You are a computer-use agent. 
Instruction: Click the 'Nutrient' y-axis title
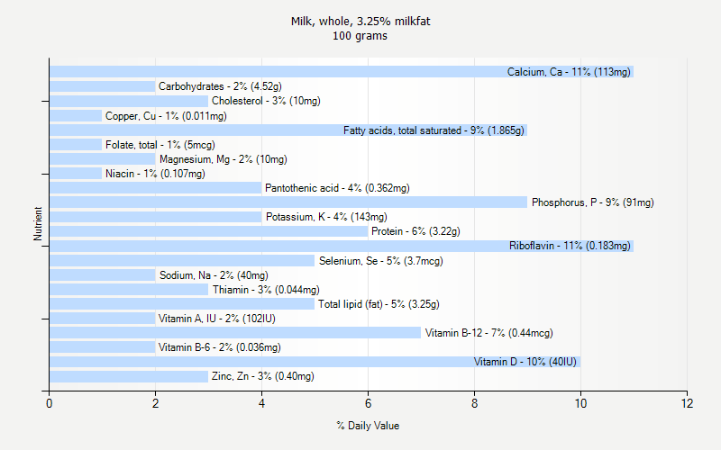38,223
